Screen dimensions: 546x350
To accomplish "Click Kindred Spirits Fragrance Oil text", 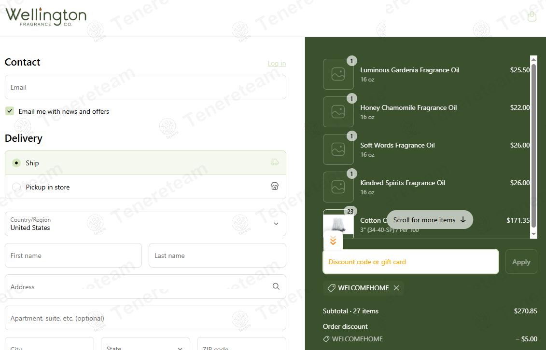I will pyautogui.click(x=403, y=183).
